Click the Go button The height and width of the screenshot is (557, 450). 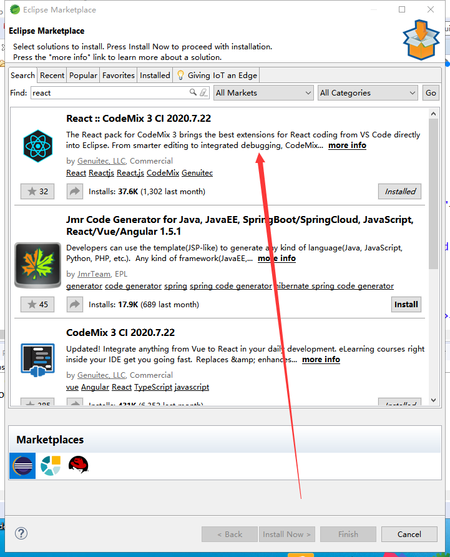(431, 92)
